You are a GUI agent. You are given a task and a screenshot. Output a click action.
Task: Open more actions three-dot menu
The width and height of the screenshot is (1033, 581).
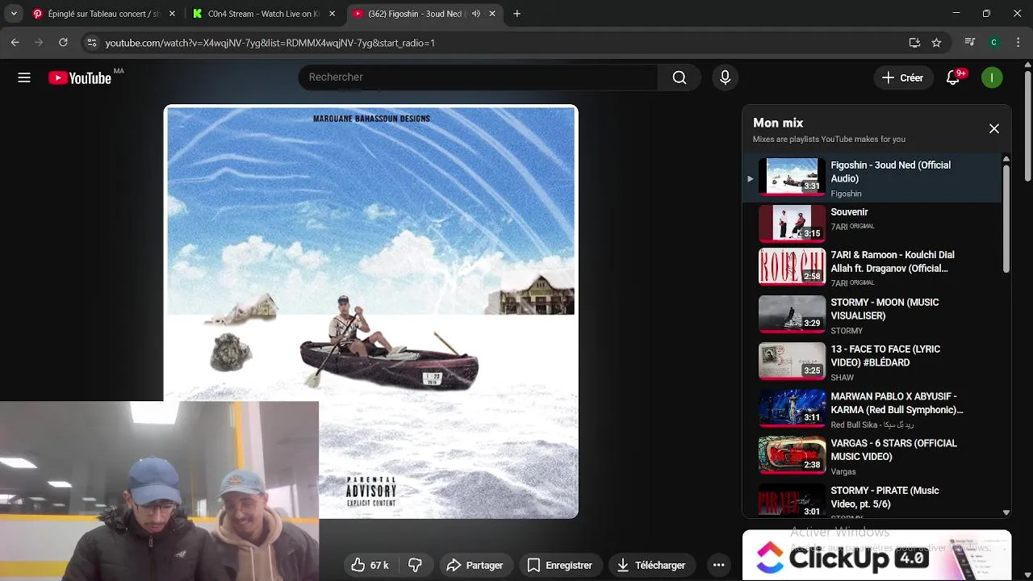[718, 566]
